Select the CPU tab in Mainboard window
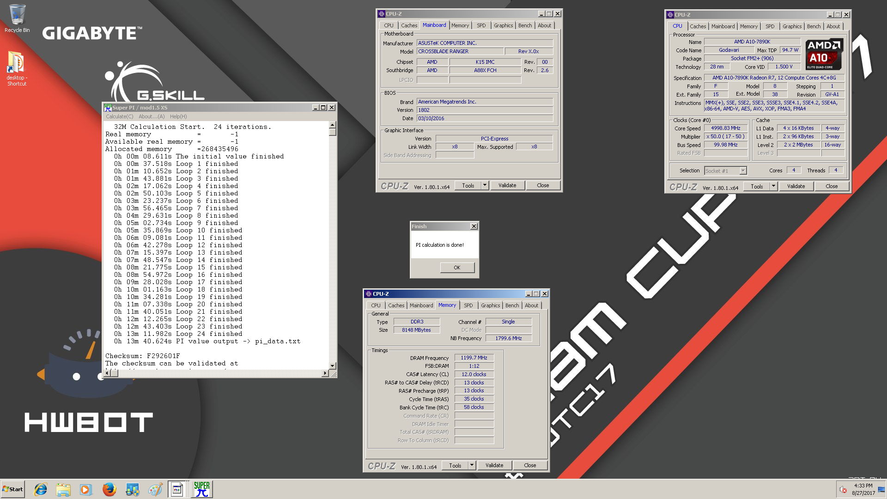 point(389,25)
